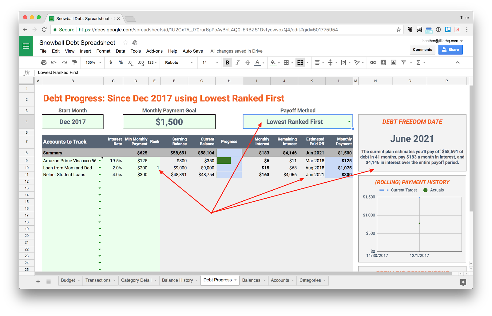
Task: Open the Add-ons menu
Action: pyautogui.click(x=154, y=51)
